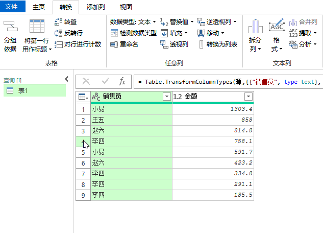The width and height of the screenshot is (323, 233).
Task: Click the amount cell 814.8
Action: click(x=213, y=131)
